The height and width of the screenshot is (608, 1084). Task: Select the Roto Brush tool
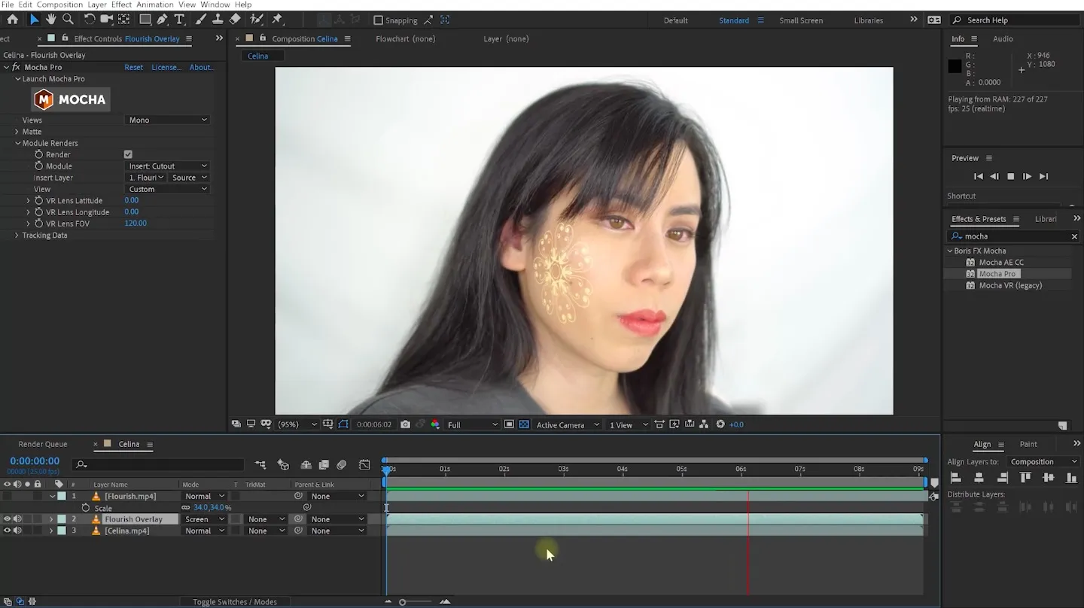click(x=257, y=20)
